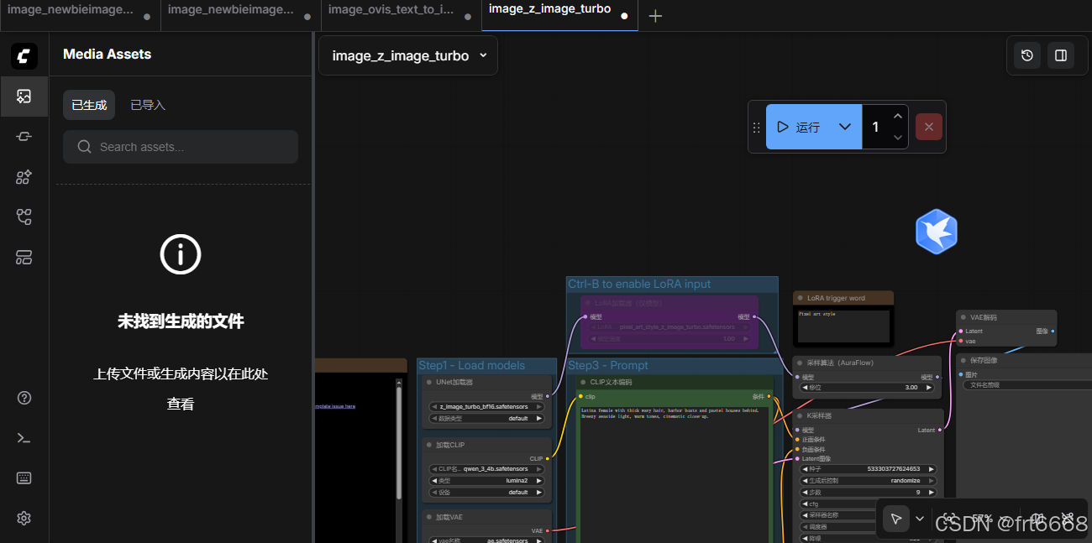This screenshot has height=543, width=1092.
Task: Click the right arrow of 移位 3.00
Action: [x=931, y=388]
